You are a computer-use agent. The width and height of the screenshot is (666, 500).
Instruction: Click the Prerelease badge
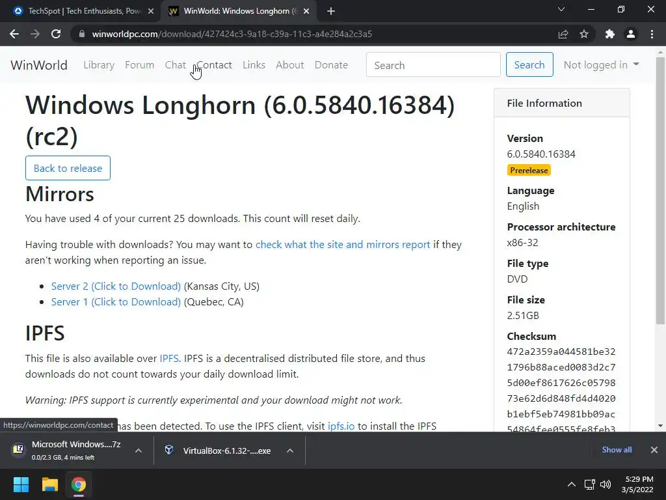coord(529,170)
